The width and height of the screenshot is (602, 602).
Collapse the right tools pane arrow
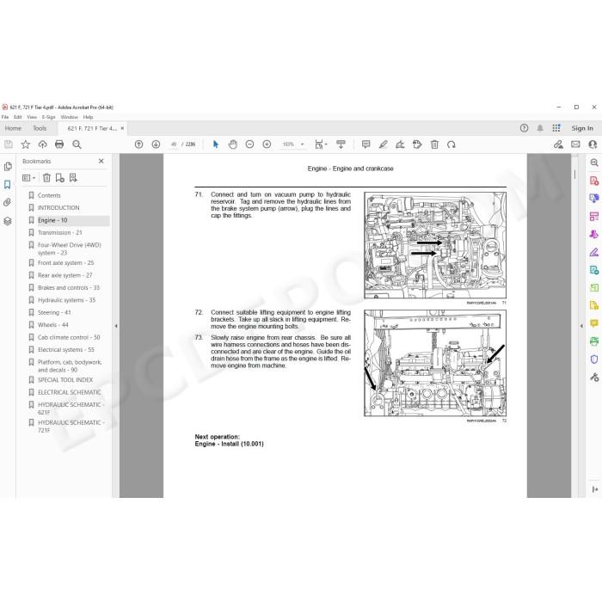click(581, 326)
